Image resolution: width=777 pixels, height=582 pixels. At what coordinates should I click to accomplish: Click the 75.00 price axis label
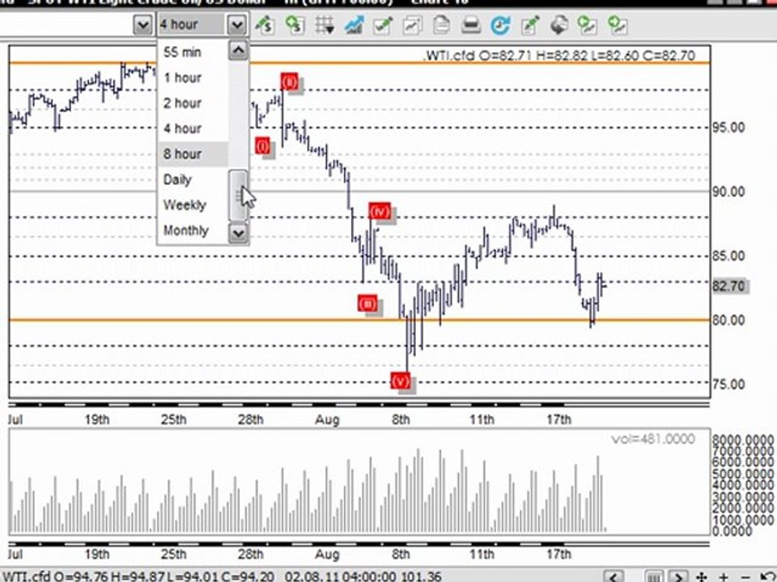(x=728, y=384)
